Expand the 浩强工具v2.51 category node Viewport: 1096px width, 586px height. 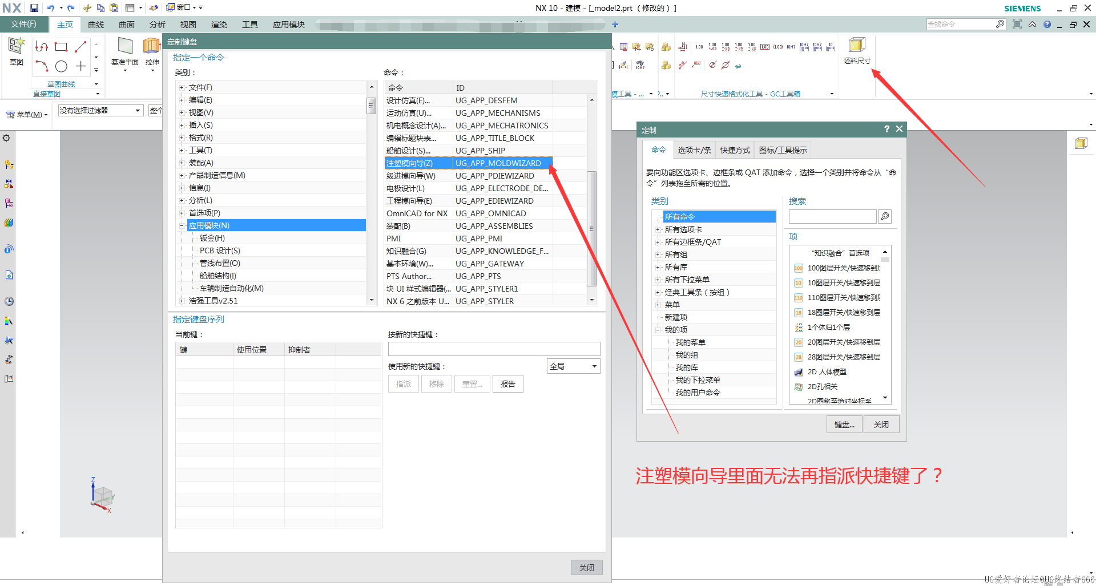point(182,301)
